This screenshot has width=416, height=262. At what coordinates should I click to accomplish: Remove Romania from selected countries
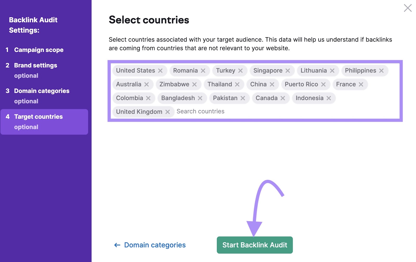click(x=203, y=70)
